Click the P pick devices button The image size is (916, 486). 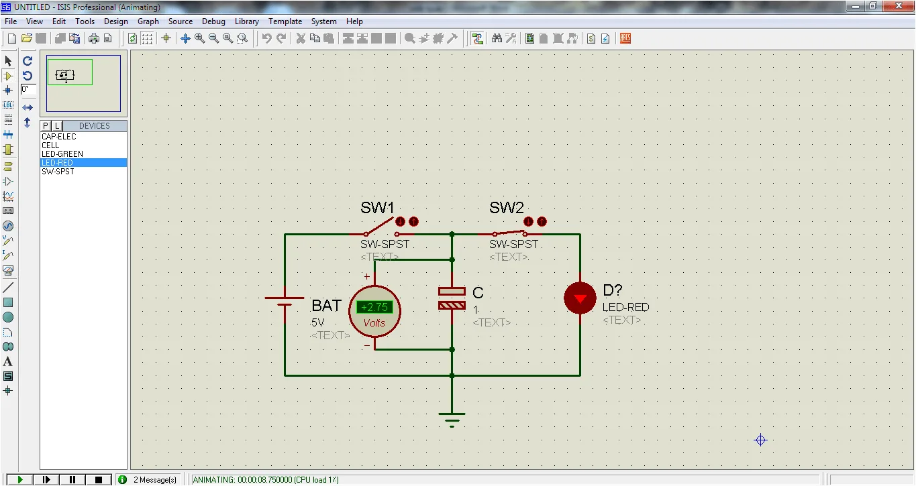tap(46, 126)
